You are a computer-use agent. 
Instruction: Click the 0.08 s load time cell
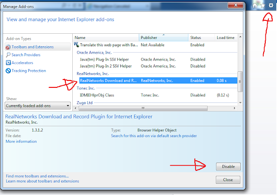pyautogui.click(x=222, y=81)
